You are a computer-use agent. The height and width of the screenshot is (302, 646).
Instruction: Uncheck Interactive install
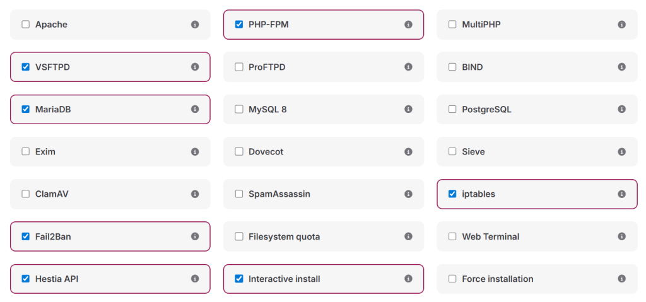click(239, 279)
